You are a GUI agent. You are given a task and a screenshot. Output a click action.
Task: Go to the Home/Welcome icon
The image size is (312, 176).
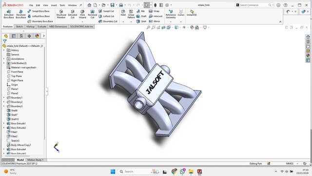point(89,5)
